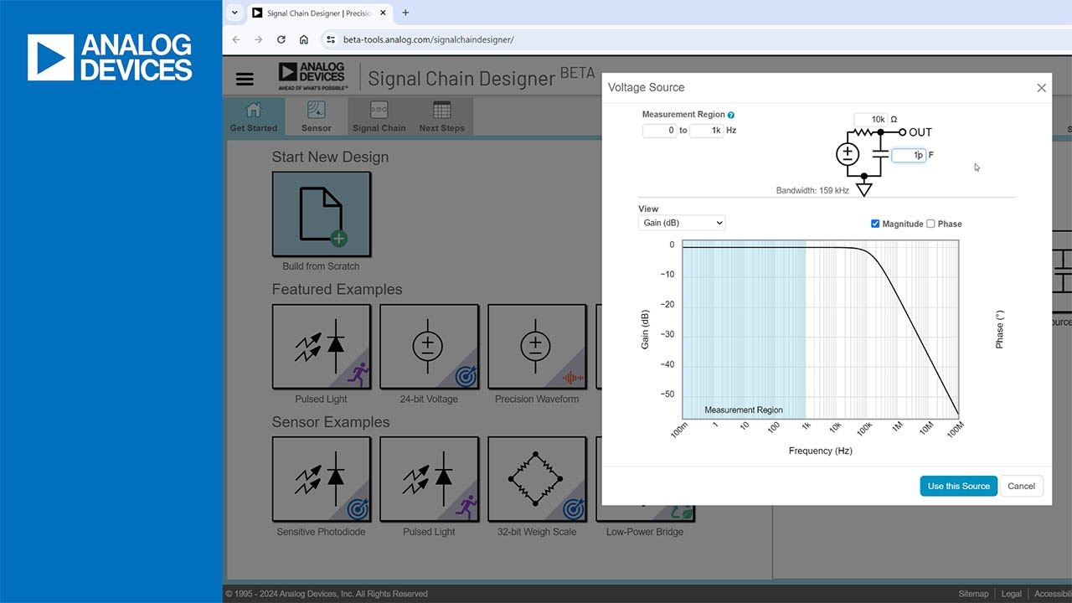This screenshot has height=603, width=1072.
Task: Switch to the Signal Chain Designer browser tab
Action: tap(318, 13)
